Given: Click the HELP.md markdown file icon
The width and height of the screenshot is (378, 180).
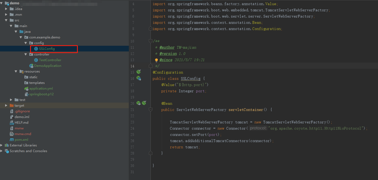Looking at the screenshot, I should [12, 123].
